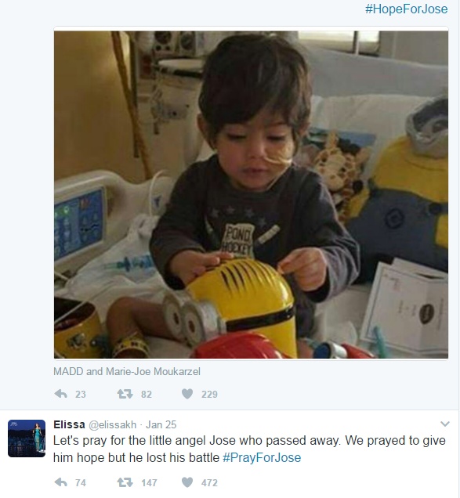Reply to Elissa's tweet about Jose
460x498 pixels.
click(x=60, y=483)
